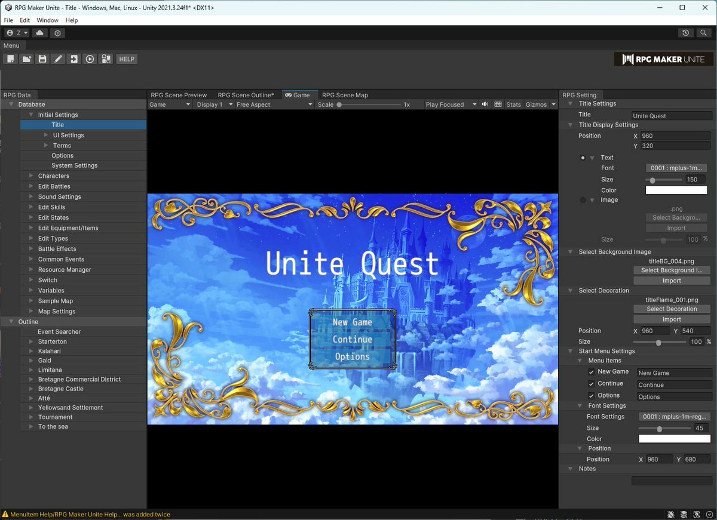This screenshot has width=717, height=520.
Task: Click the play test icon in Menu toolbar
Action: (x=90, y=59)
